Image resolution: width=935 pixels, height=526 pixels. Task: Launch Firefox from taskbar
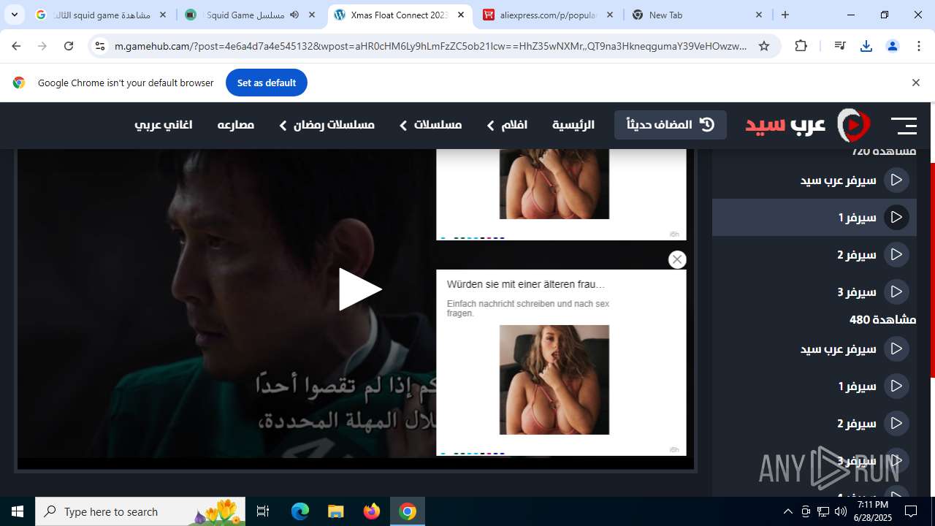click(372, 511)
